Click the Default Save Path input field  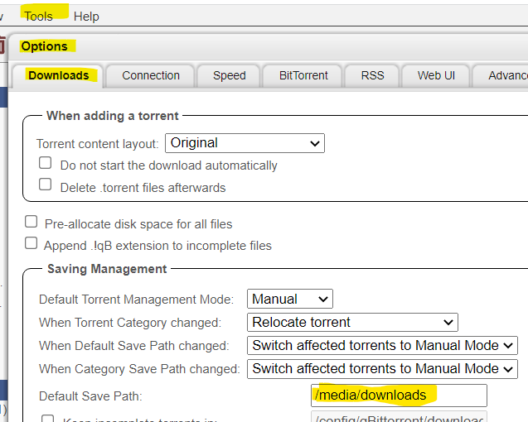399,396
